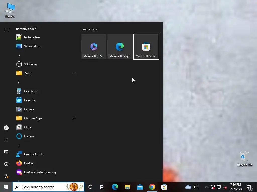Click the muted volume tray icon
This screenshot has width=257, height=192.
225,187
